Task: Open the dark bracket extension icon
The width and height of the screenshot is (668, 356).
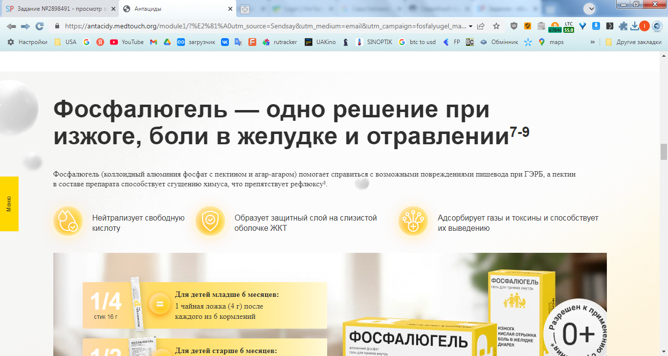Action: pos(609,26)
